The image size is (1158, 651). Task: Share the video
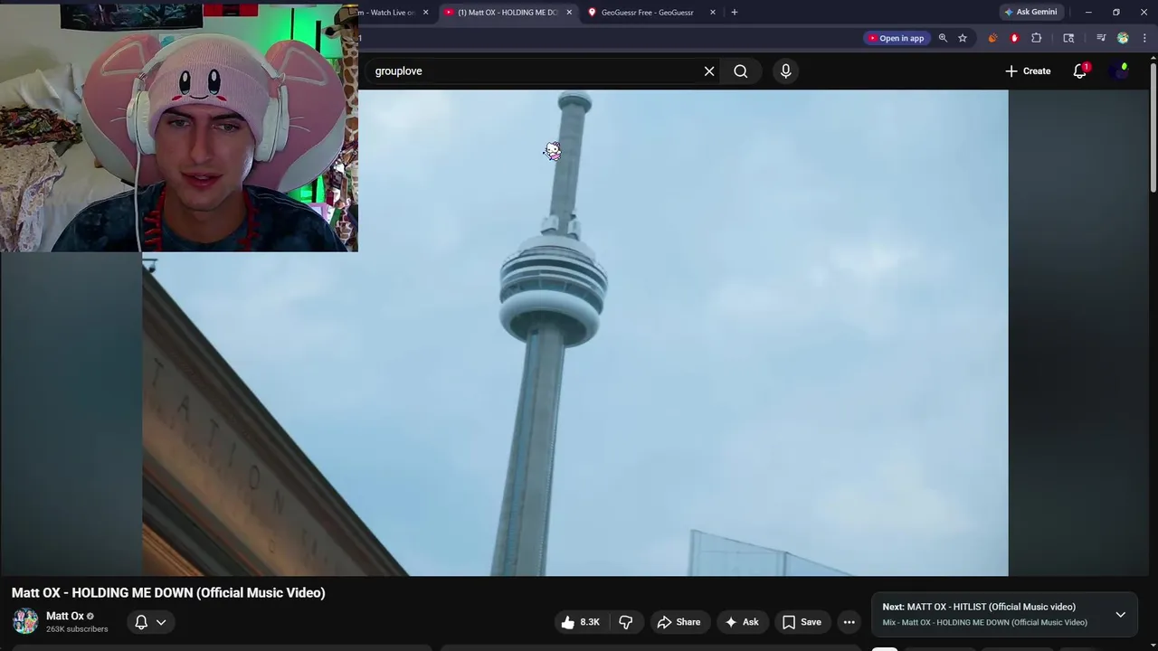[679, 622]
